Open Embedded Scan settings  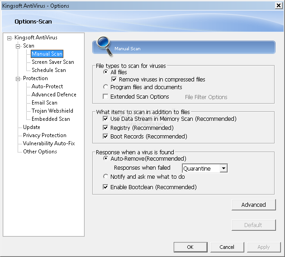(51, 119)
